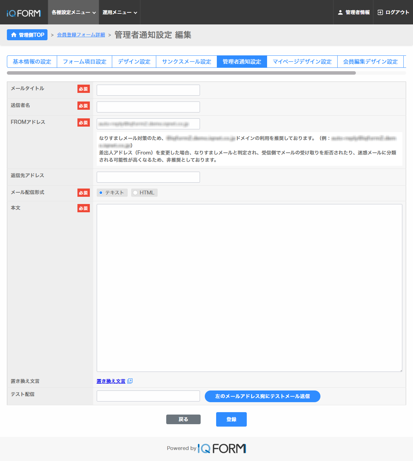Click the 戻る button
The image size is (413, 461).
tap(183, 419)
